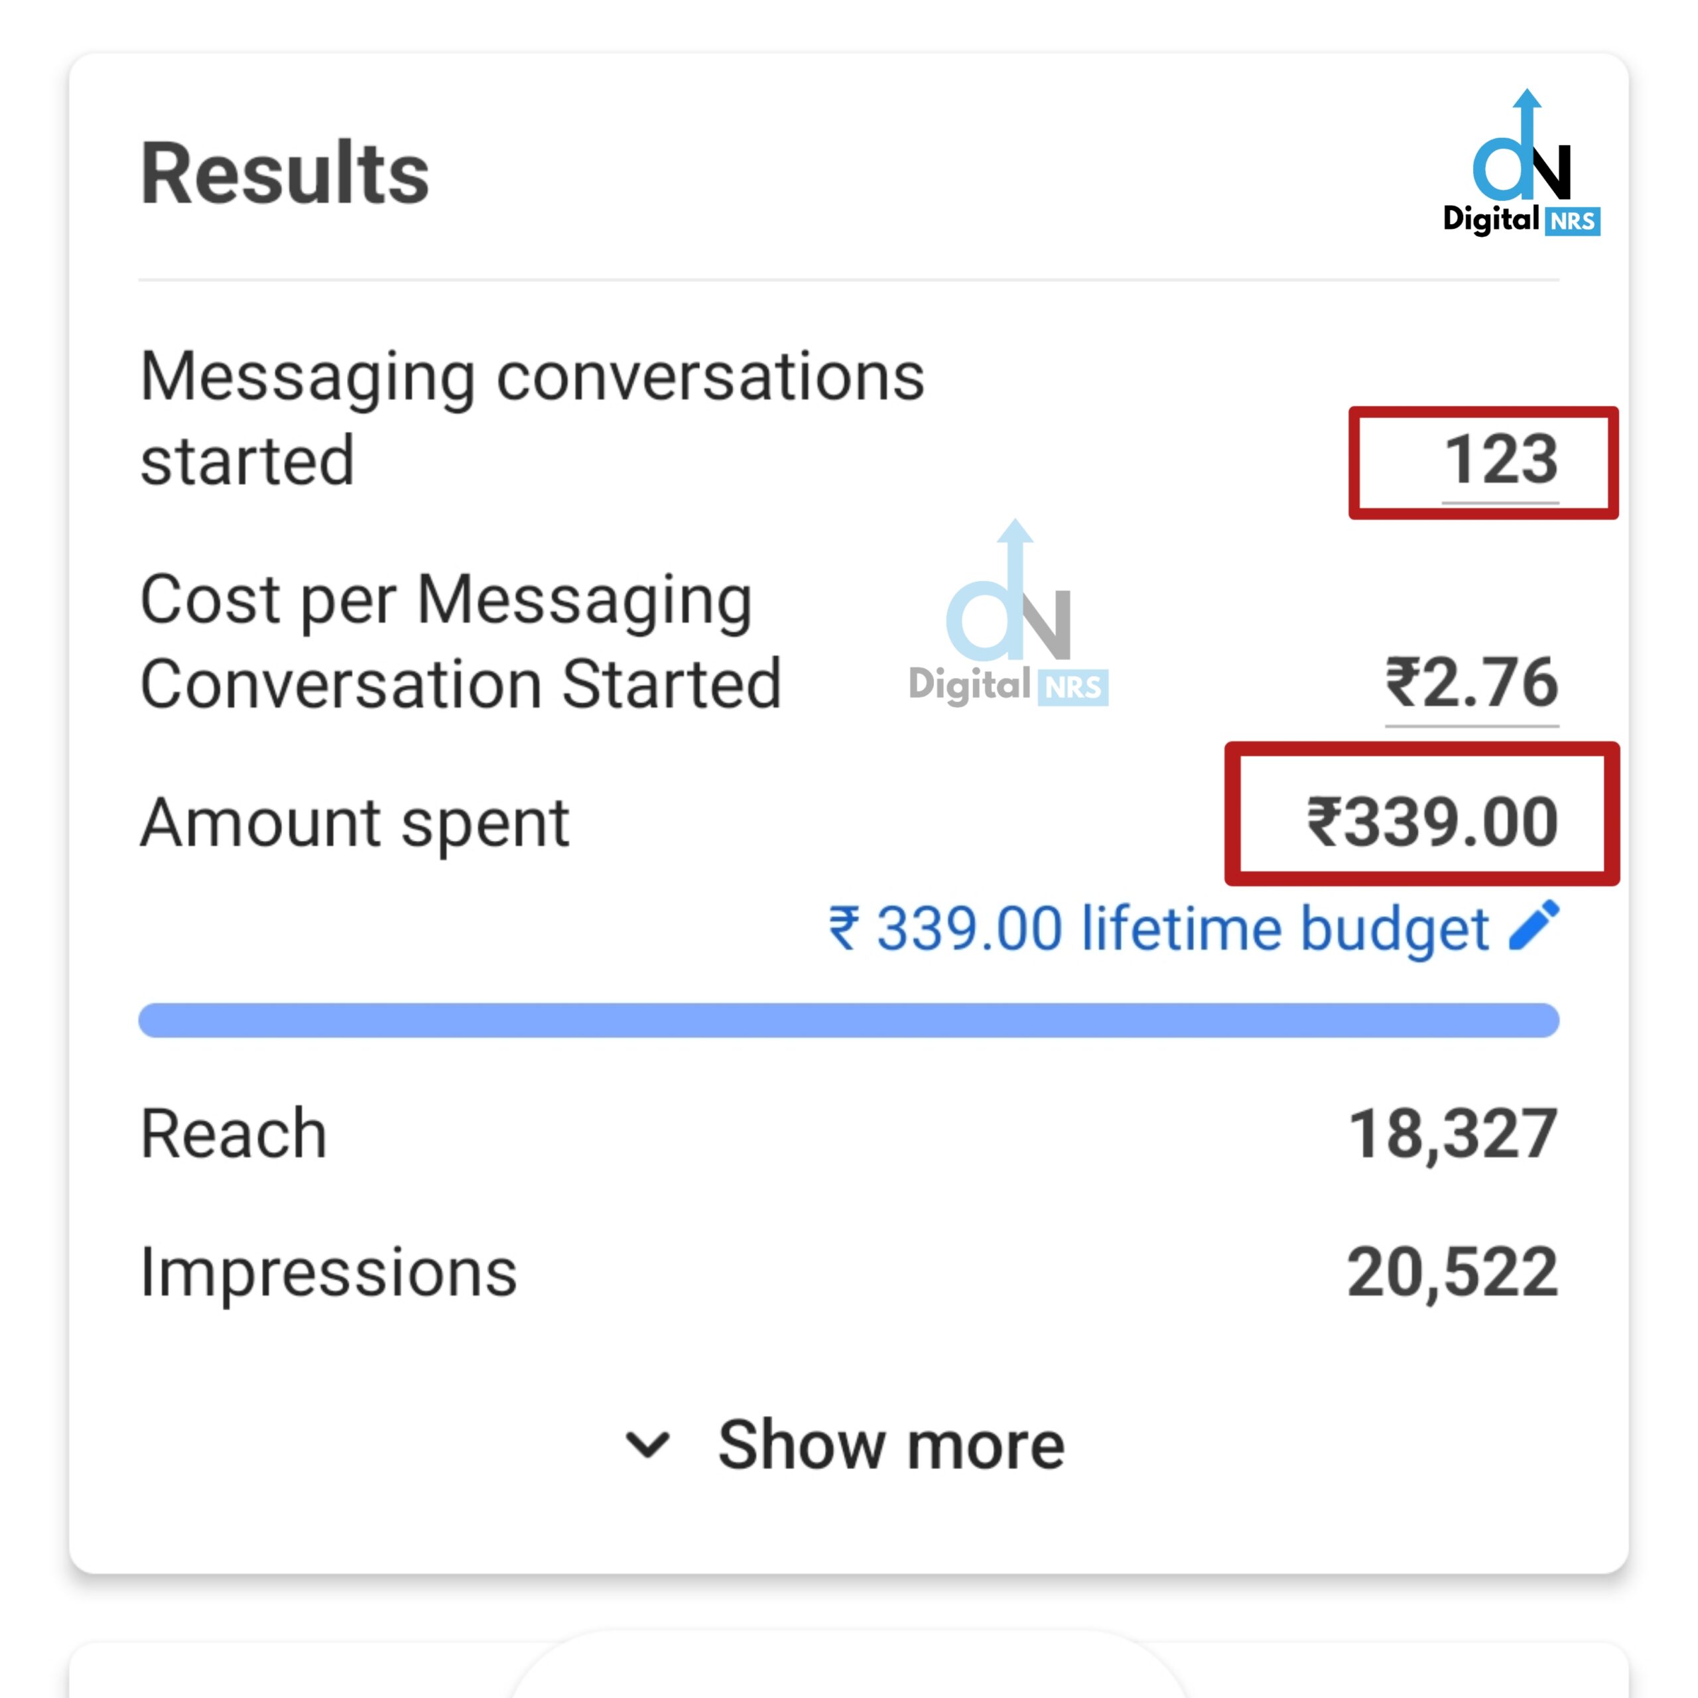Screen dimensions: 1698x1698
Task: Click the Show more text
Action: (890, 1445)
